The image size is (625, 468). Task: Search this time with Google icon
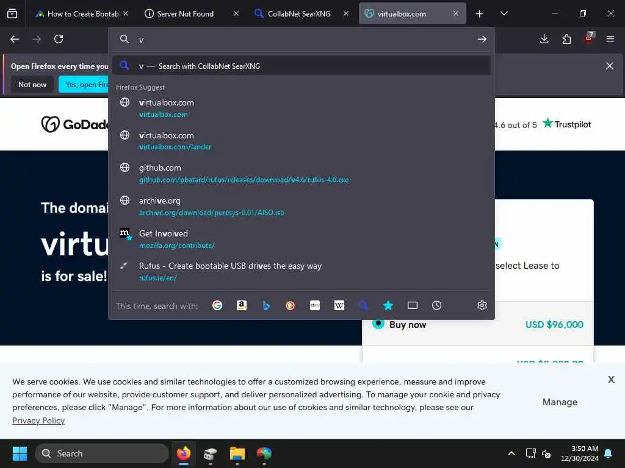tap(217, 305)
